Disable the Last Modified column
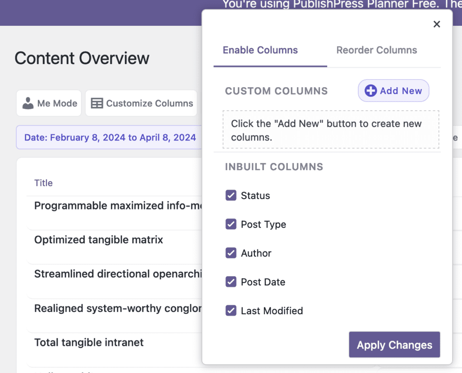The height and width of the screenshot is (373, 462). click(231, 311)
